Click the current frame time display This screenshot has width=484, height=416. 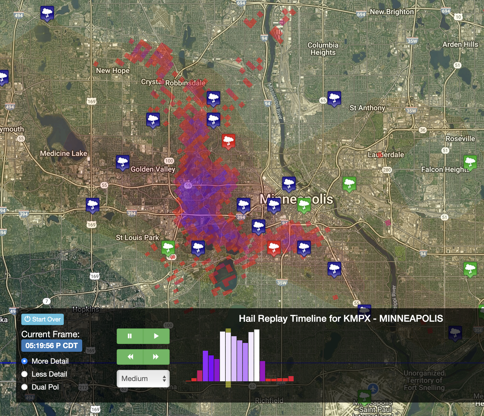[52, 346]
